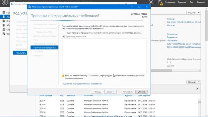208x117 pixels.
Task: Click the results view text area
Action: point(104,56)
